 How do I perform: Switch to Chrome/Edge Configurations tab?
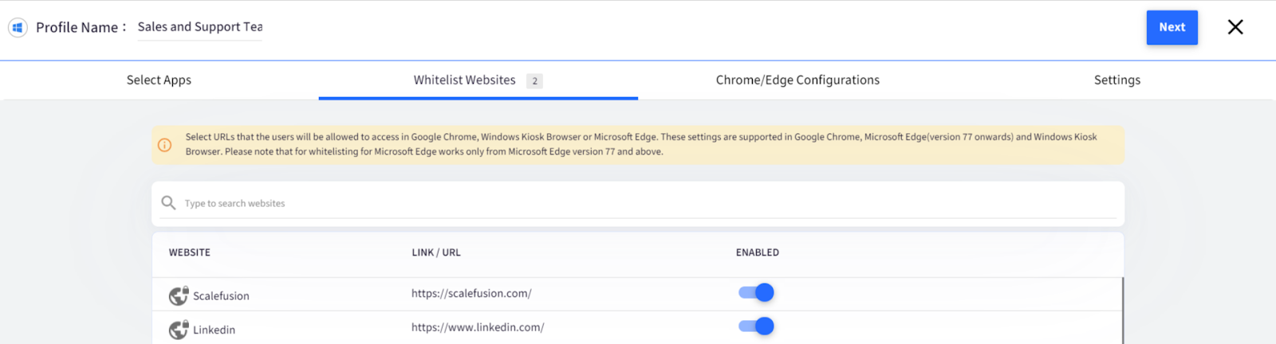click(x=797, y=80)
